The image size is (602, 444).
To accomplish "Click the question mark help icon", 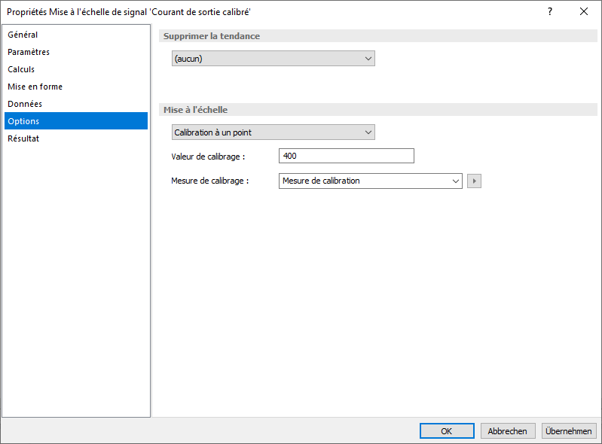I will (550, 11).
